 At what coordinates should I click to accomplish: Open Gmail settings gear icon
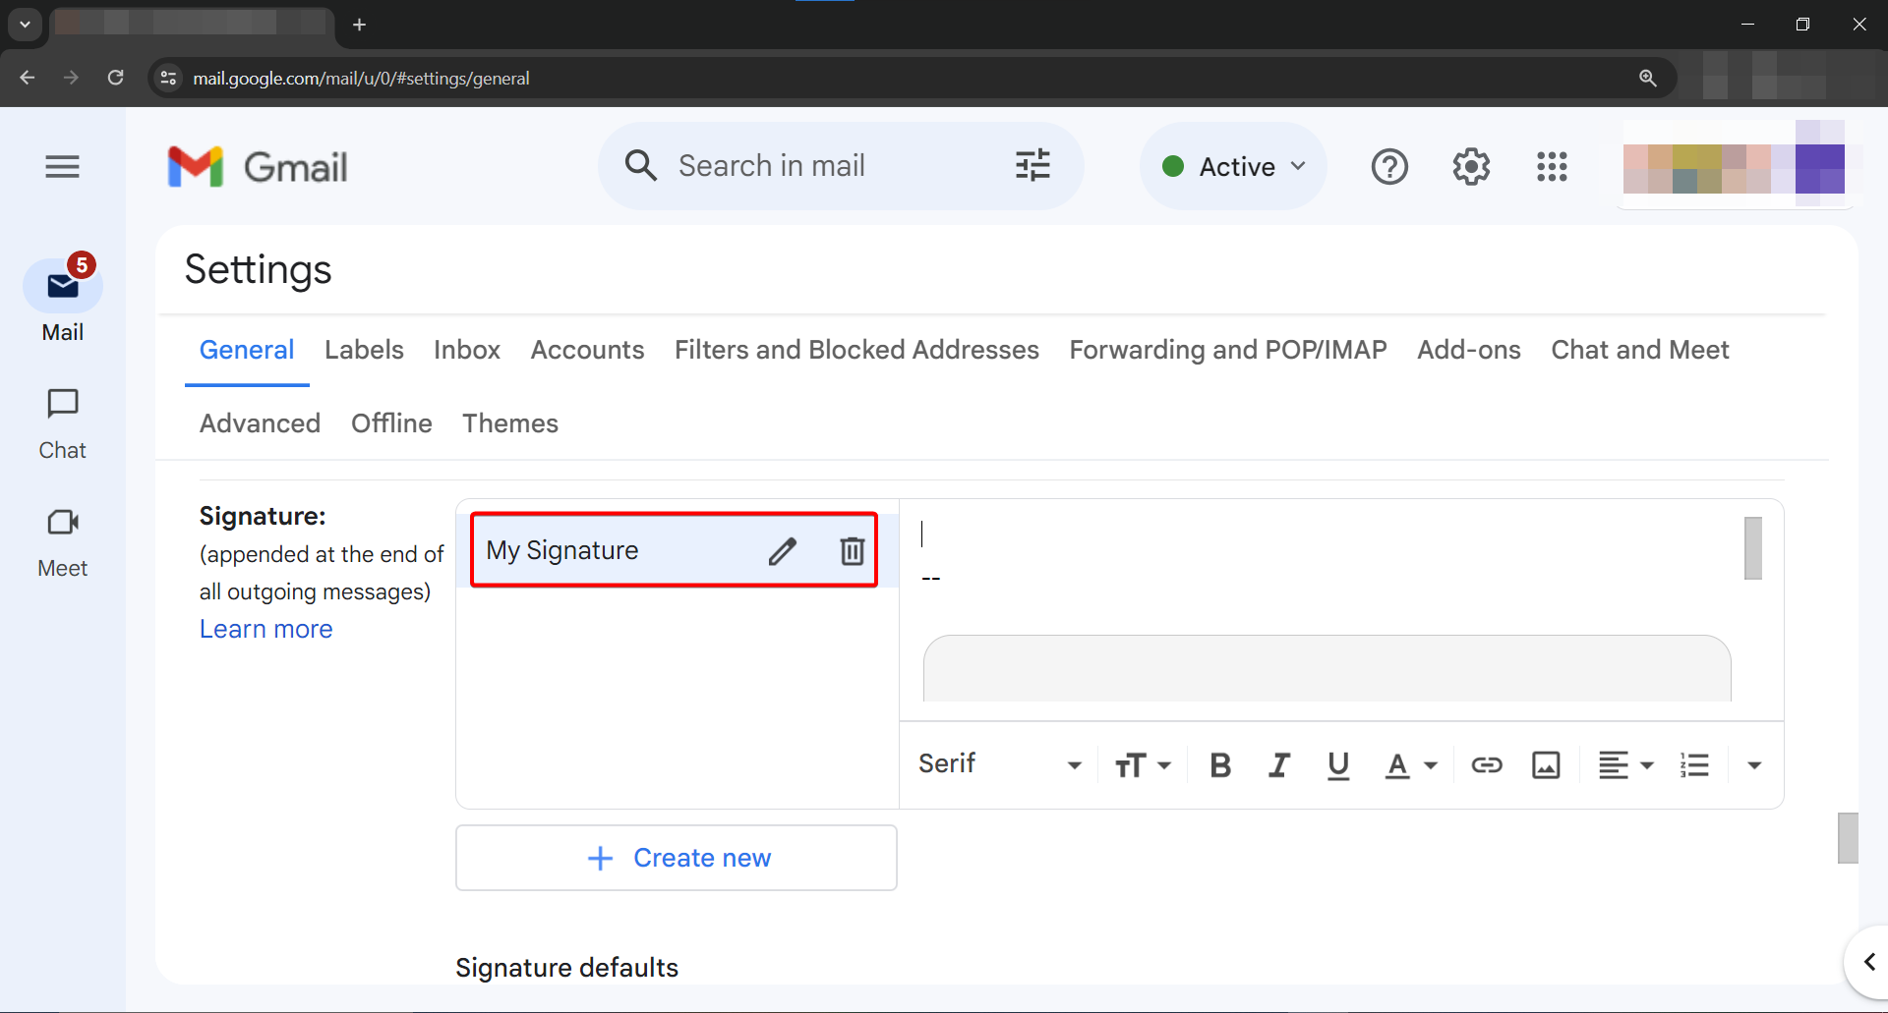tap(1471, 167)
